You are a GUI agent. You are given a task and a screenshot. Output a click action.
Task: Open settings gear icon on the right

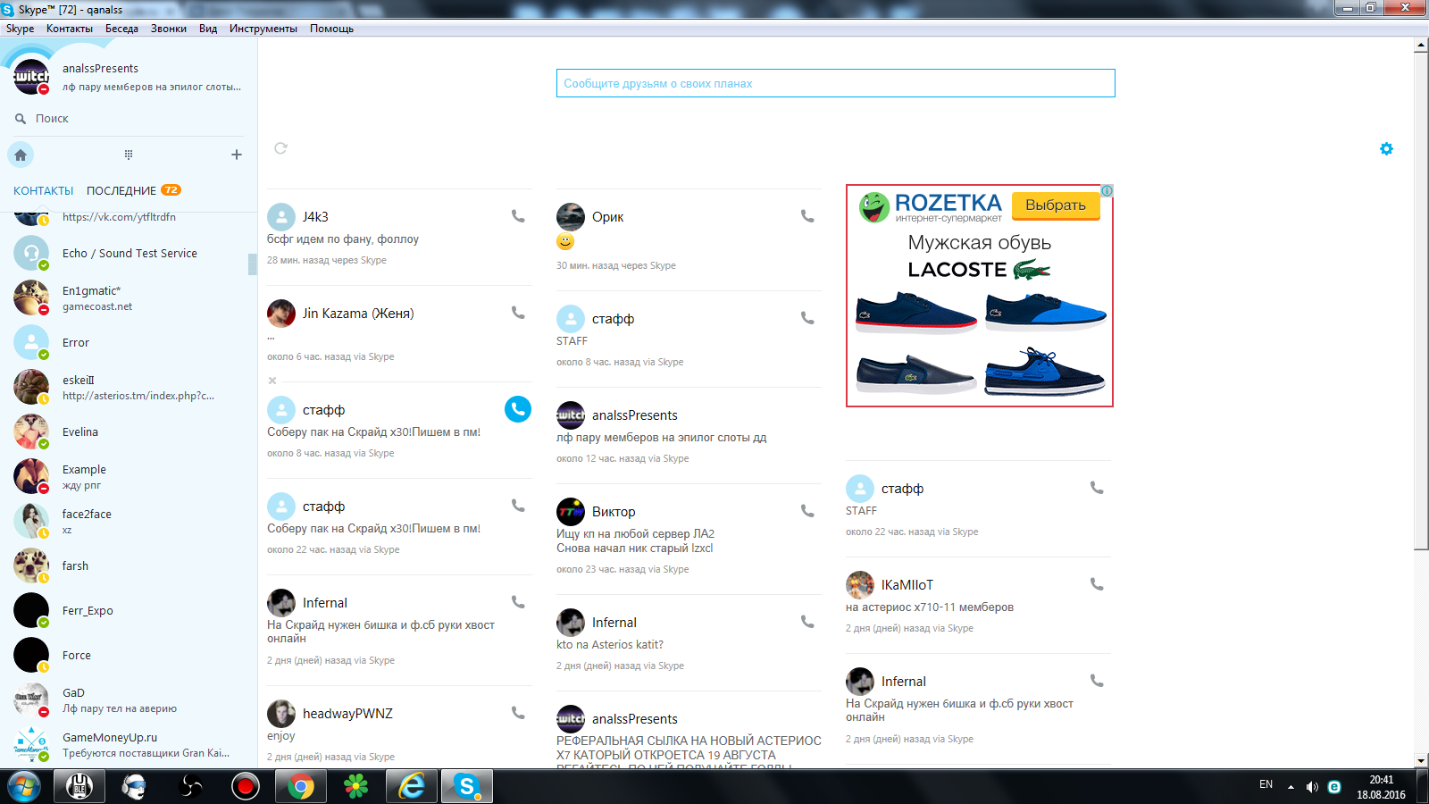point(1386,149)
